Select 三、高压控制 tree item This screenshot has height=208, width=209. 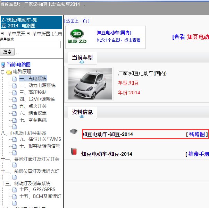point(33,92)
